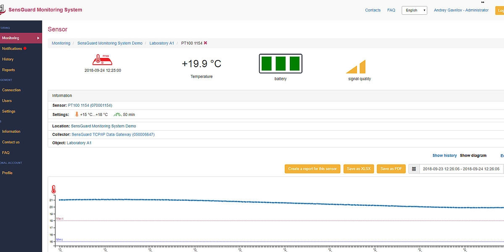504x252 pixels.
Task: Select the Show diagram view
Action: pos(473,155)
